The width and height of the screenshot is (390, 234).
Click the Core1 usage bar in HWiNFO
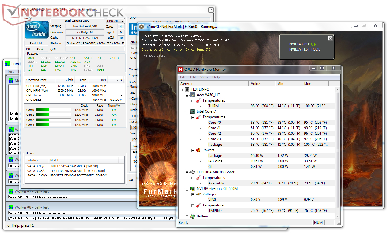tap(53, 115)
